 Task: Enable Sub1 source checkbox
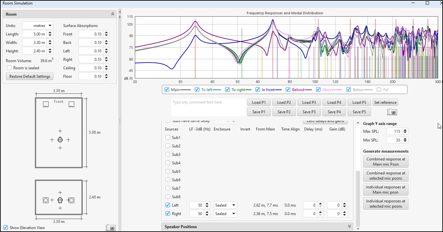pos(168,138)
